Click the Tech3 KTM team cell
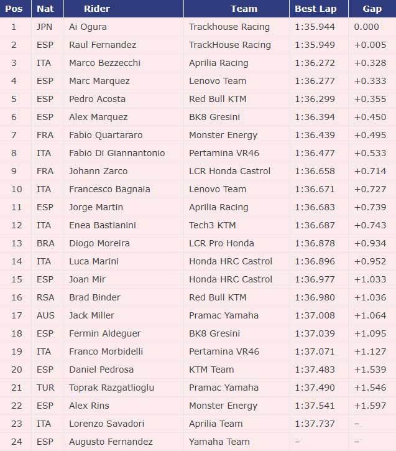This screenshot has width=396, height=451. (212, 225)
